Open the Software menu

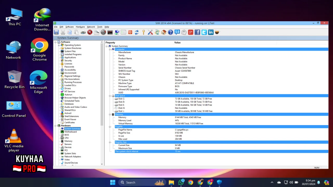(x=69, y=27)
